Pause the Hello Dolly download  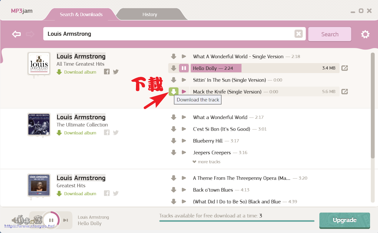(184, 68)
